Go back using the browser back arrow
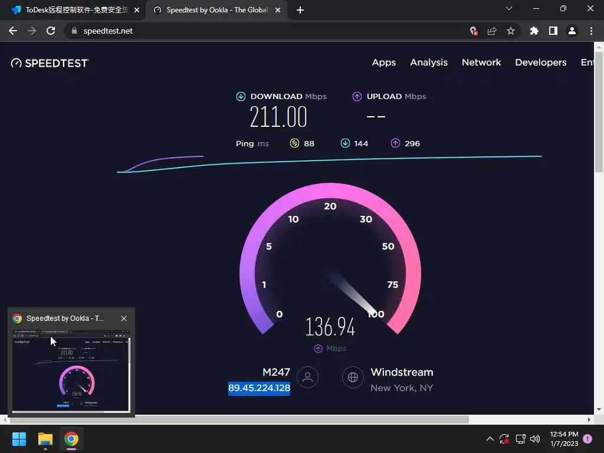 [x=13, y=31]
